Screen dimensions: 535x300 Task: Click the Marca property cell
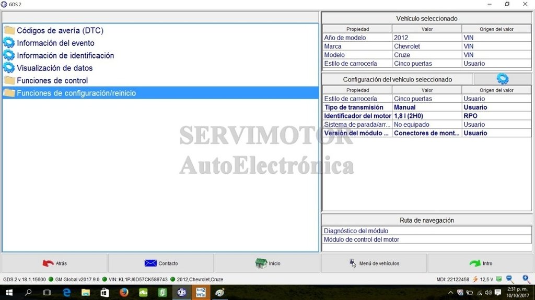[x=357, y=46]
